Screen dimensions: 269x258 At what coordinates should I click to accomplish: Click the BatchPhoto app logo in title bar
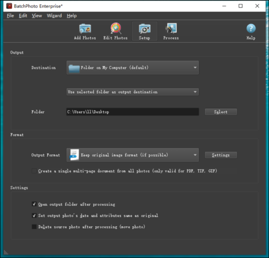point(9,6)
